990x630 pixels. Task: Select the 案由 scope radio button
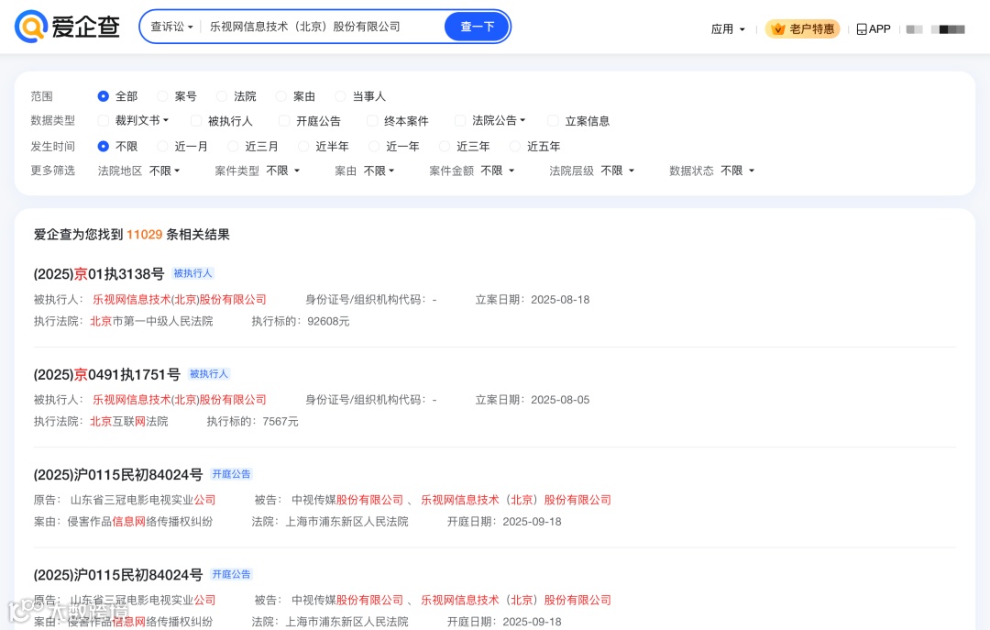pyautogui.click(x=281, y=96)
